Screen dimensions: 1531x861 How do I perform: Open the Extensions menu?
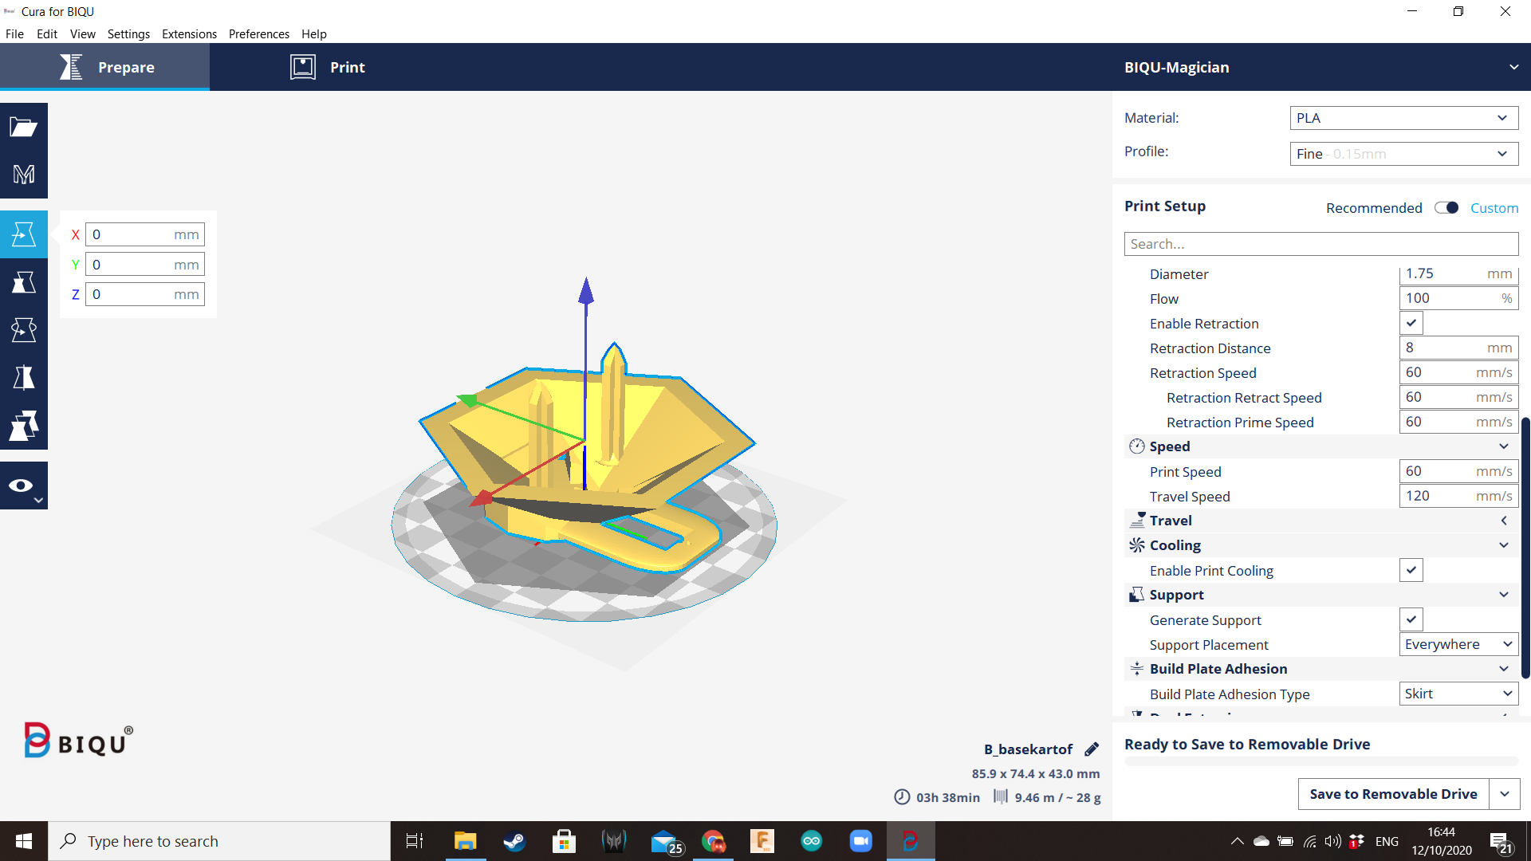click(x=189, y=34)
